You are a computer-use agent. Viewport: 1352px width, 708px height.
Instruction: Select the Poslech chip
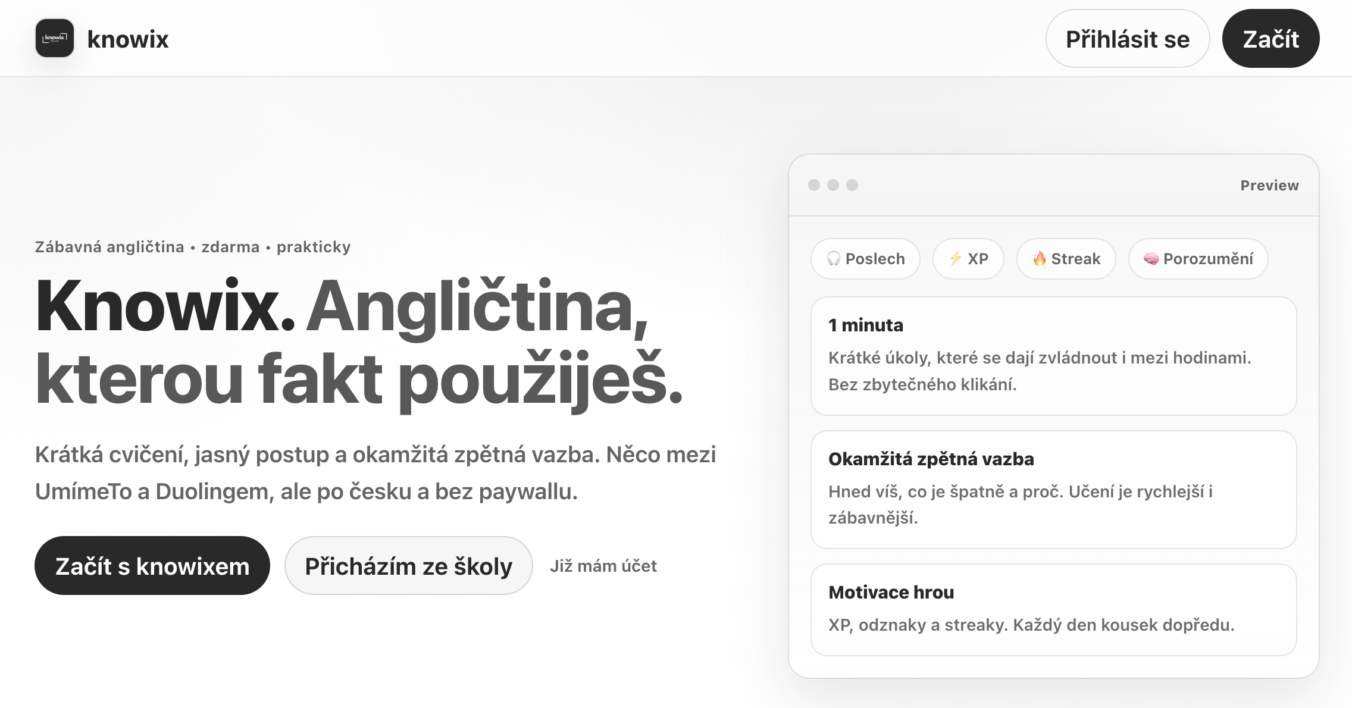pyautogui.click(x=865, y=259)
